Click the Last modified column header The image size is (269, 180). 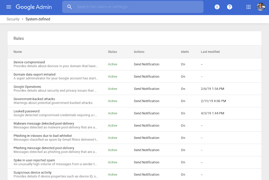210,52
